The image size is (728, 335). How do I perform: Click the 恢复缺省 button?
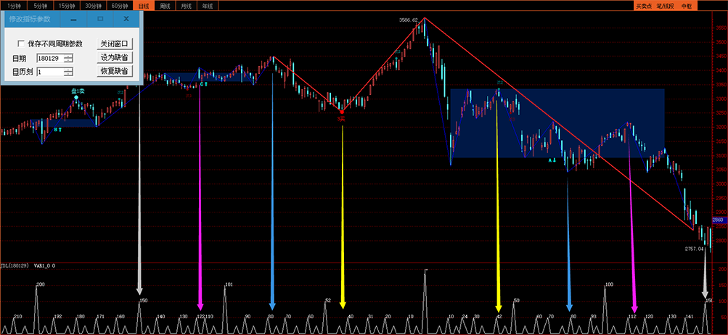coord(114,72)
